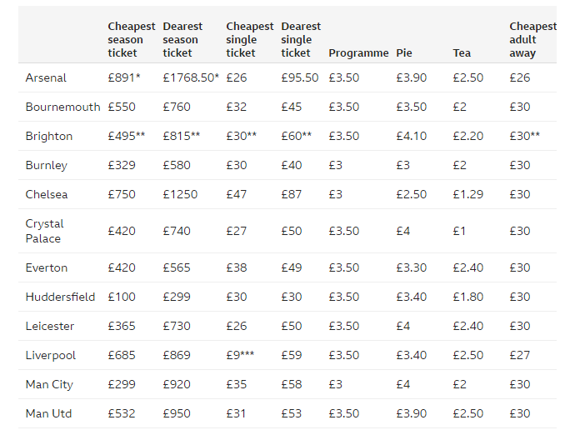This screenshot has height=430, width=570.
Task: Click the Pie column header
Action: pos(404,52)
